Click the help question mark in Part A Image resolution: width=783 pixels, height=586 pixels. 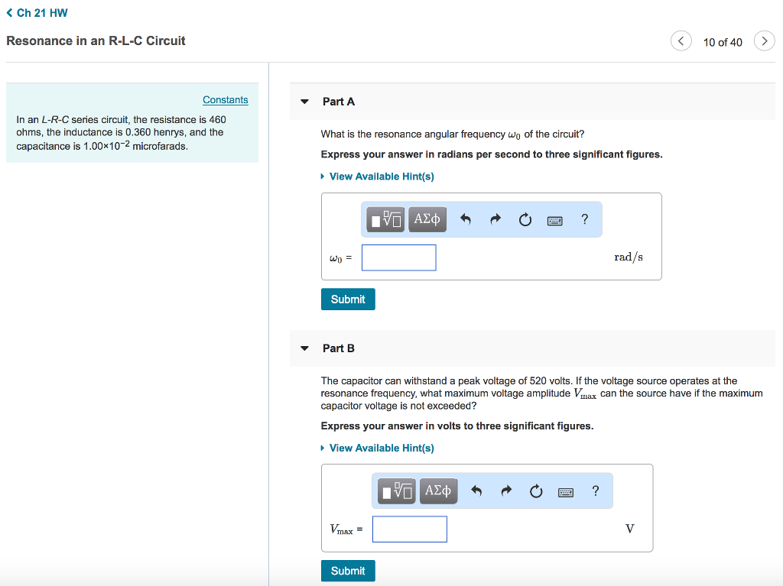click(x=585, y=220)
